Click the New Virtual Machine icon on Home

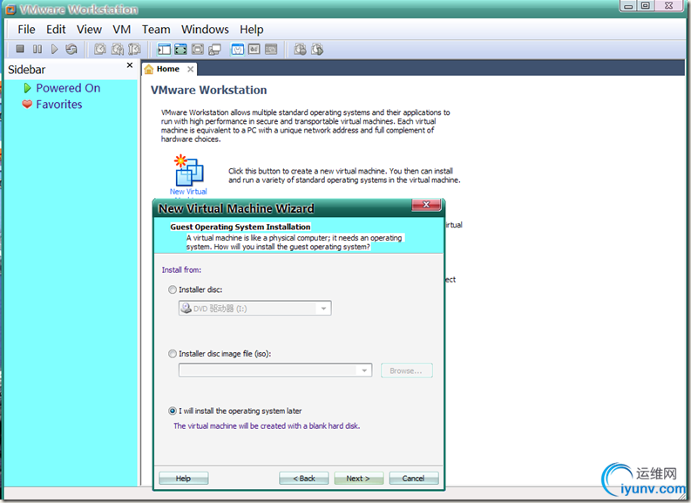pos(188,170)
